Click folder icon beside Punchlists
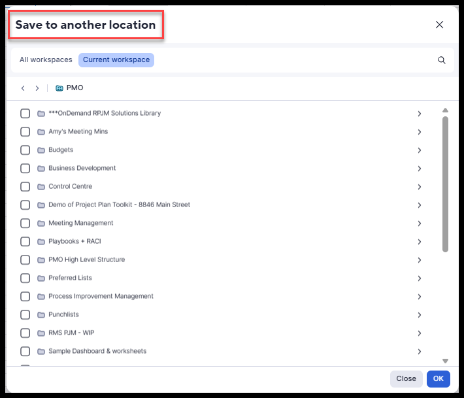464x398 pixels. click(x=41, y=315)
